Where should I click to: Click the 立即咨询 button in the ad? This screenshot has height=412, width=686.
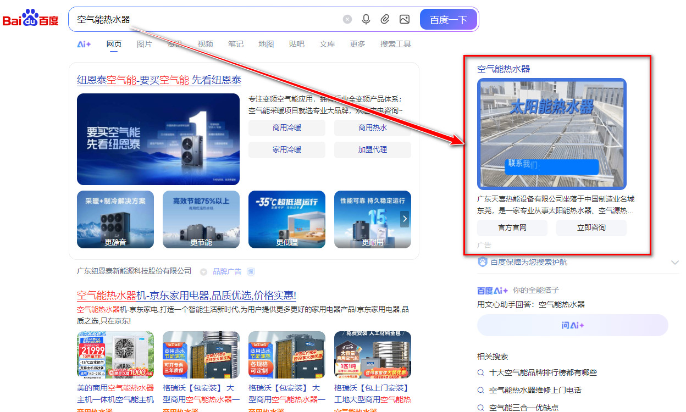click(591, 228)
